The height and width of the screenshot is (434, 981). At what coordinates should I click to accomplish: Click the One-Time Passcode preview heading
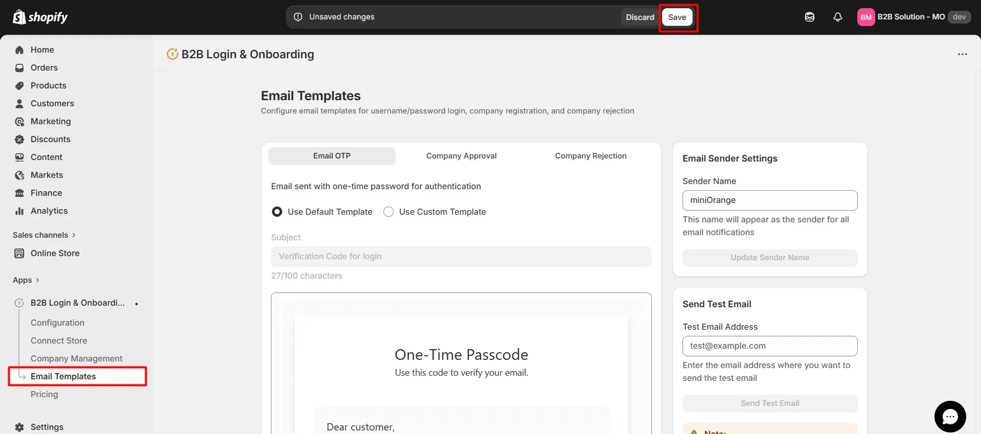coord(461,354)
